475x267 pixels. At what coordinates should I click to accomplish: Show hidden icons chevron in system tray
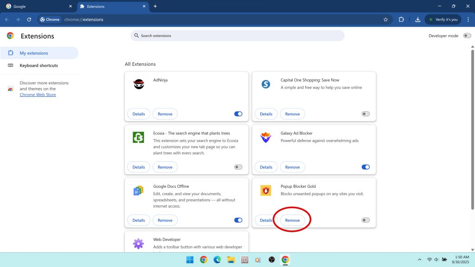(419, 260)
